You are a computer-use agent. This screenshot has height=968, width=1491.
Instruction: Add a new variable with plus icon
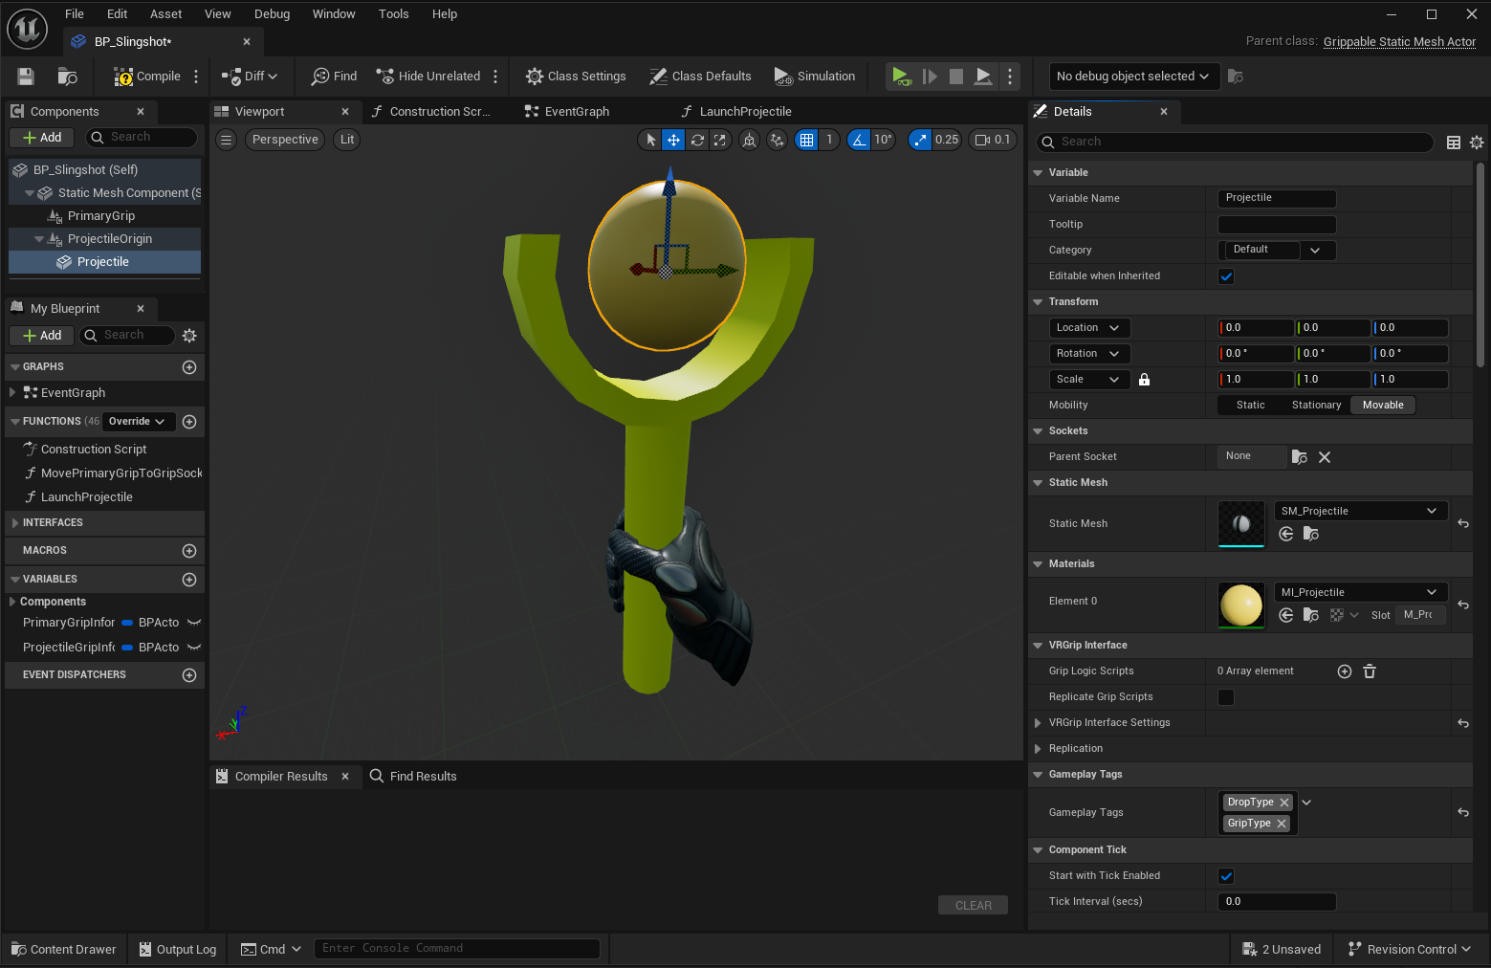click(x=189, y=580)
